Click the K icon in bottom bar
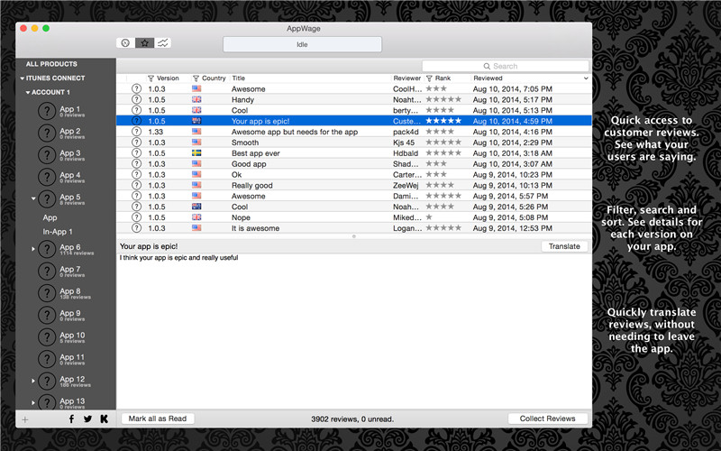The image size is (721, 451). coord(104,419)
